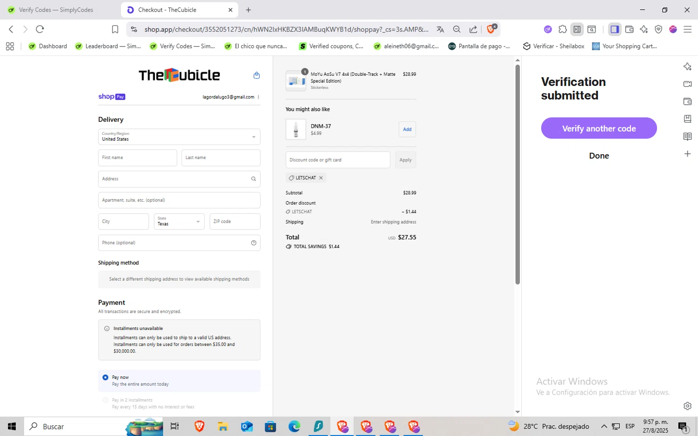The image size is (698, 436).
Task: Reload the checkout page
Action: tap(40, 29)
